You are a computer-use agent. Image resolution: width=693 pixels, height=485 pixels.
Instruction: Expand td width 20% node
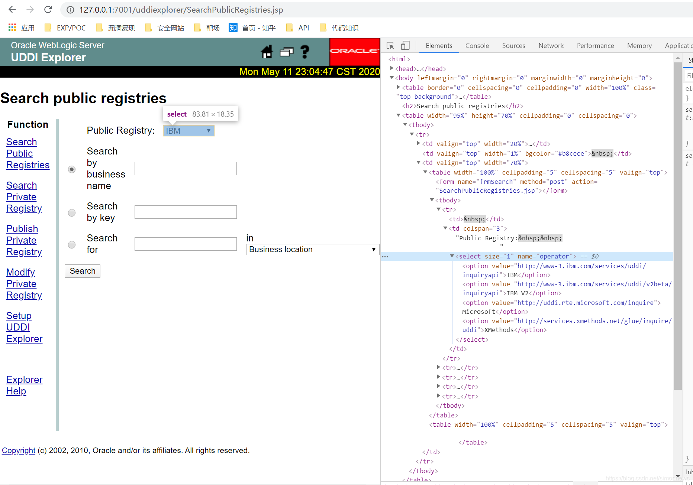419,143
